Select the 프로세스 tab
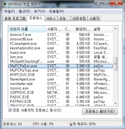Image resolution: width=125 pixels, height=129 pixels. [x=36, y=18]
